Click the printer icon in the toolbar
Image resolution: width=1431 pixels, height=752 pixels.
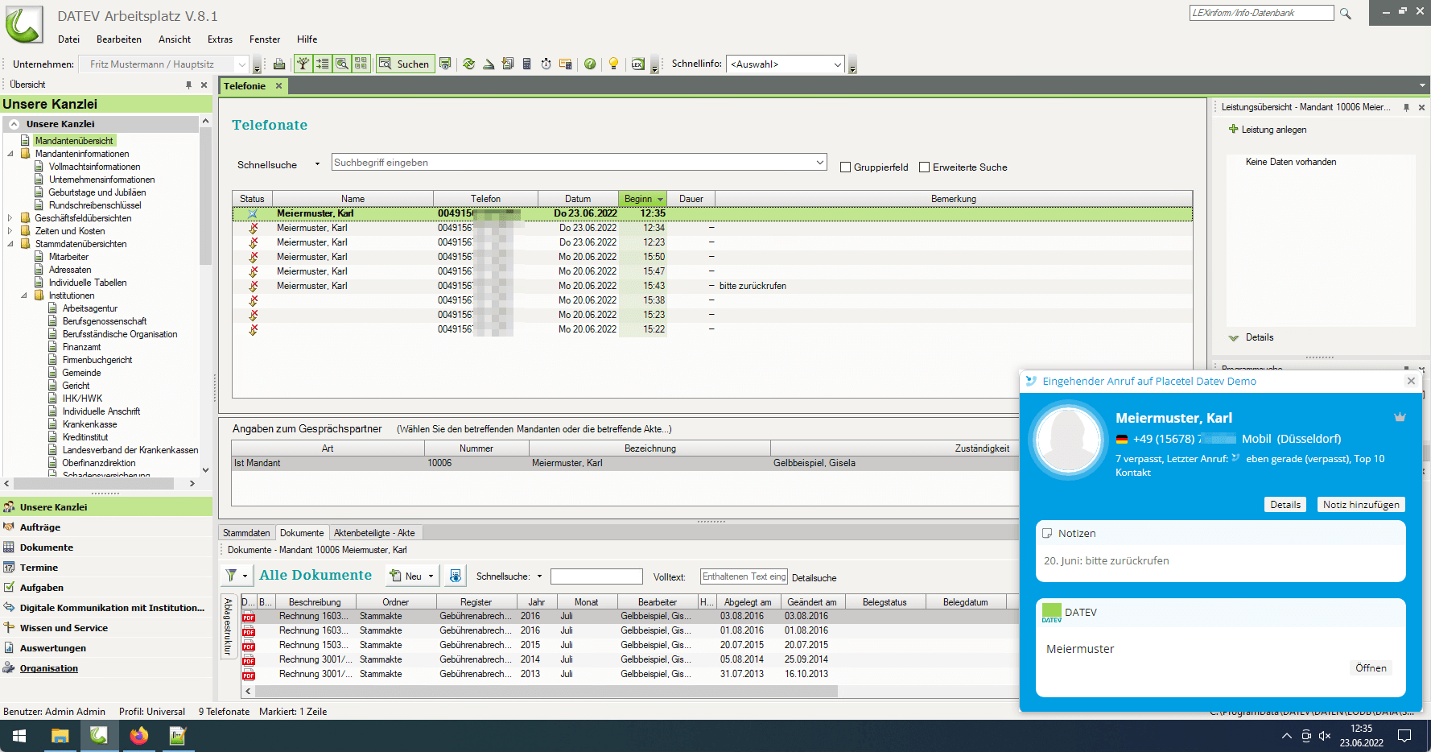tap(279, 64)
